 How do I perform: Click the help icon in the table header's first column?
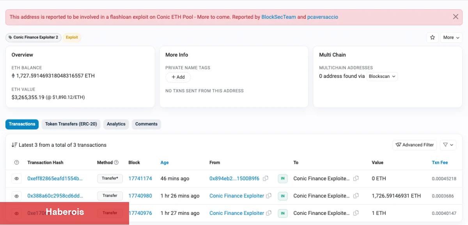coord(16,162)
